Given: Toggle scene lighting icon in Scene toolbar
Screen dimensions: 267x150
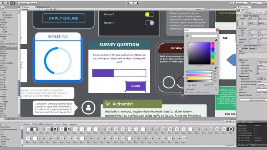Looking at the screenshot, I should tap(47, 9).
